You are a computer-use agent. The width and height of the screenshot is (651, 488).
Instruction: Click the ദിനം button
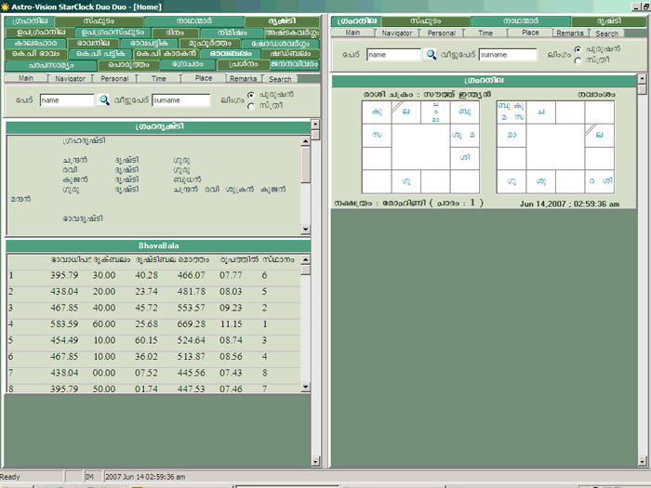(x=175, y=33)
